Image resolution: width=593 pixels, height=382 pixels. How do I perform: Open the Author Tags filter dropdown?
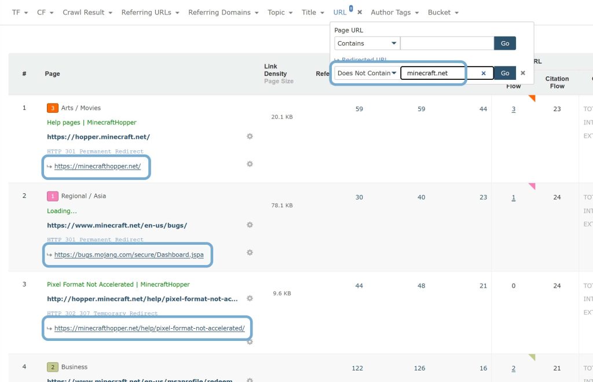394,13
